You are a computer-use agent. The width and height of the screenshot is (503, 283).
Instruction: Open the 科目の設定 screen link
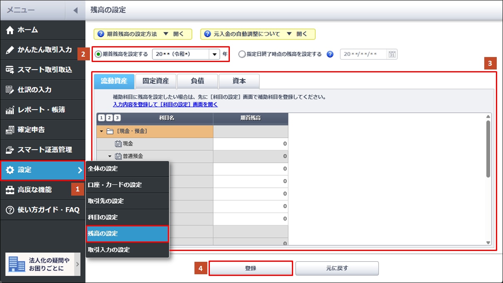(x=165, y=104)
